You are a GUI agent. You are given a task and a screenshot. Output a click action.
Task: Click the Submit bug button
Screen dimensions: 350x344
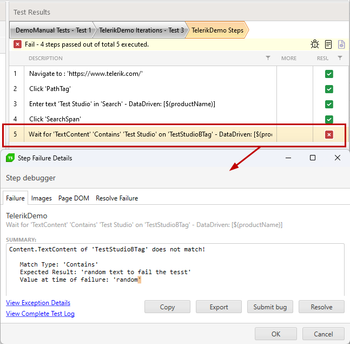click(x=270, y=307)
